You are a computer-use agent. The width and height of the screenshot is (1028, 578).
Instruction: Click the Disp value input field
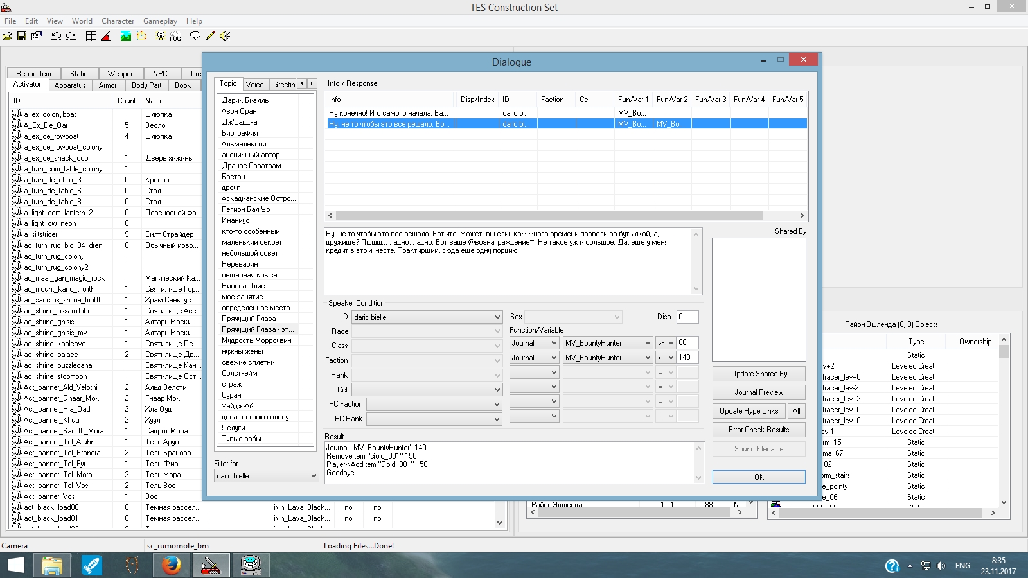(x=687, y=317)
